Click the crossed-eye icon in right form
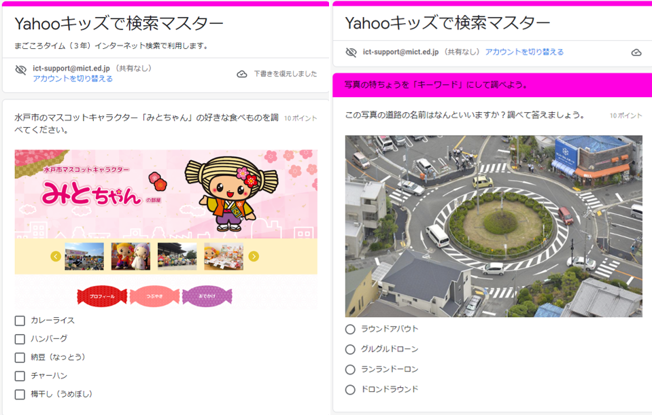Screen dimensions: 652x415 (x=351, y=52)
